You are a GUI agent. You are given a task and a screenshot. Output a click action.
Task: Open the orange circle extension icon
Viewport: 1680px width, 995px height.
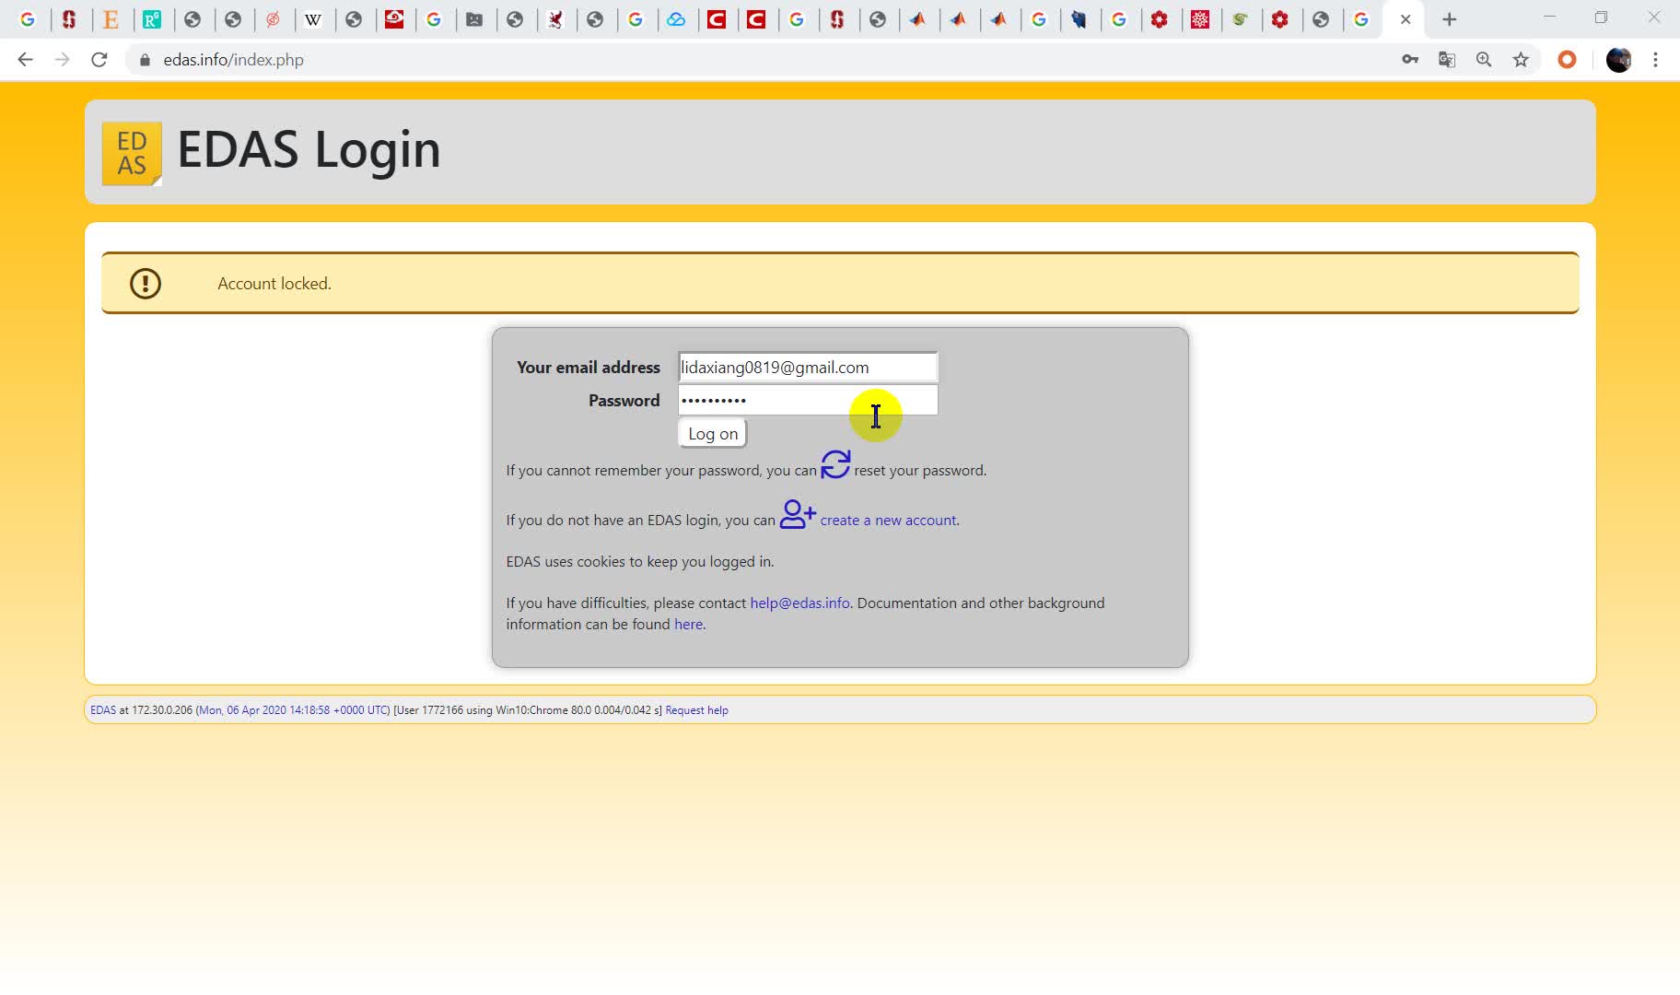pos(1567,60)
